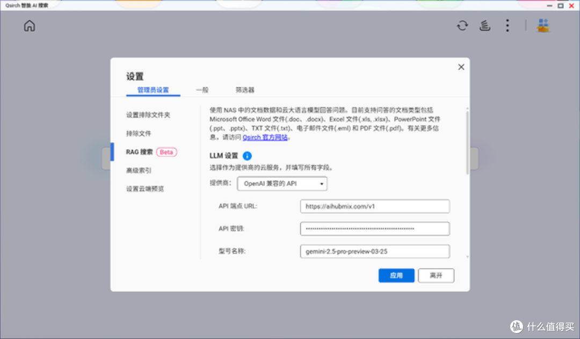Close the settings dialog with X
Image resolution: width=580 pixels, height=339 pixels.
pyautogui.click(x=461, y=67)
